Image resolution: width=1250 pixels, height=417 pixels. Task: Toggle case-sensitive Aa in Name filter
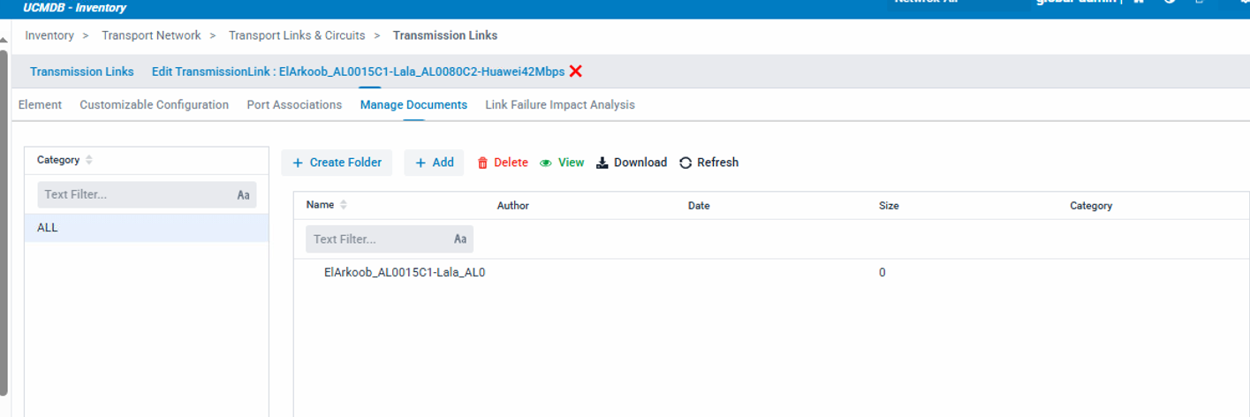pos(460,239)
